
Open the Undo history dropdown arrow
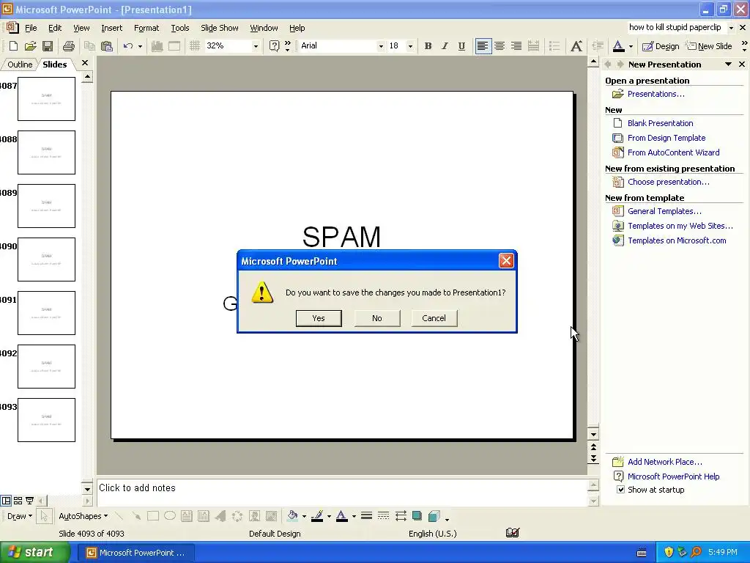[x=140, y=46]
